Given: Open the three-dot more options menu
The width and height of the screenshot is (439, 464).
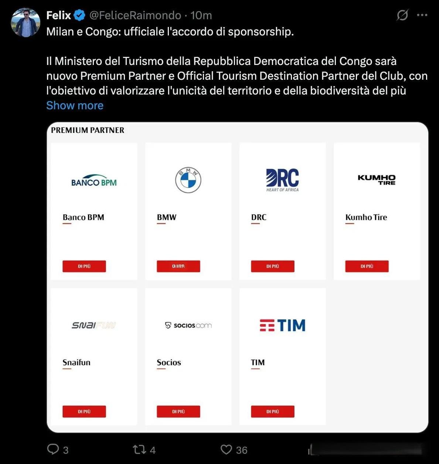Looking at the screenshot, I should 422,15.
